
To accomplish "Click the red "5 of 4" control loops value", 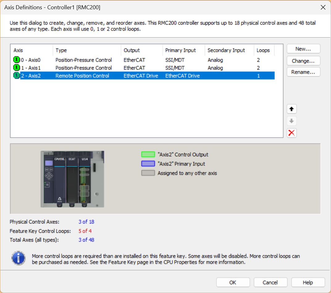I will 85,231.
